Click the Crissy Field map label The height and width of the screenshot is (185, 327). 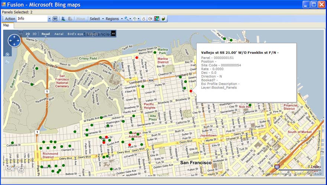(x=88, y=59)
